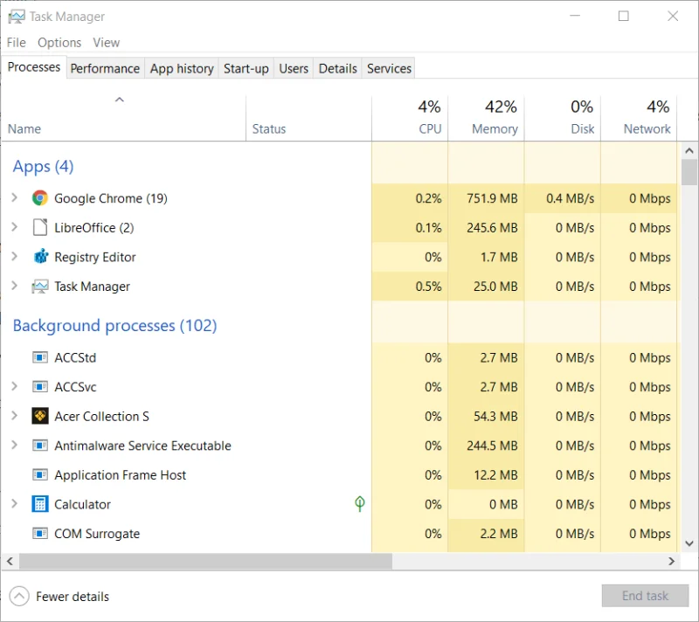Open the Options menu

[59, 42]
